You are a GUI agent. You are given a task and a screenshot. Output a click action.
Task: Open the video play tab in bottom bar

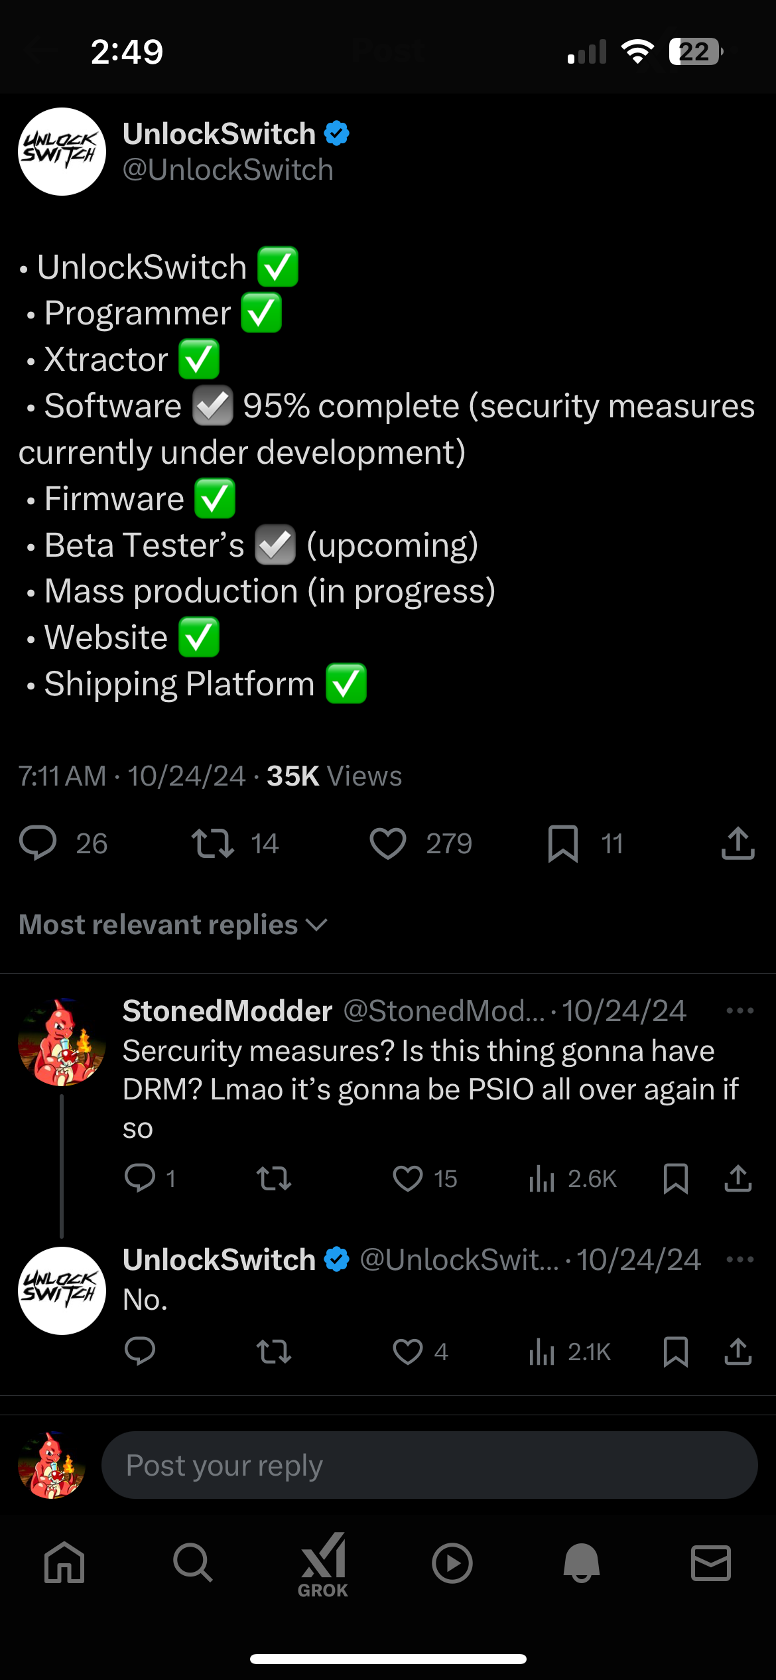point(452,1563)
